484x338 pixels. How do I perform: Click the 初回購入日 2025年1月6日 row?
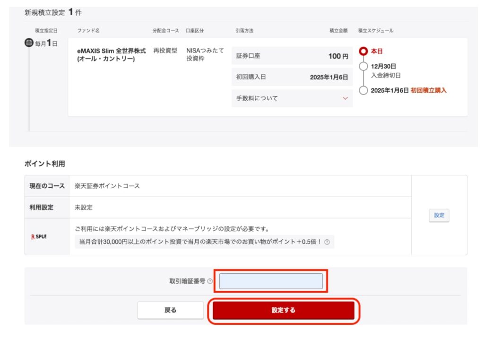tap(292, 77)
